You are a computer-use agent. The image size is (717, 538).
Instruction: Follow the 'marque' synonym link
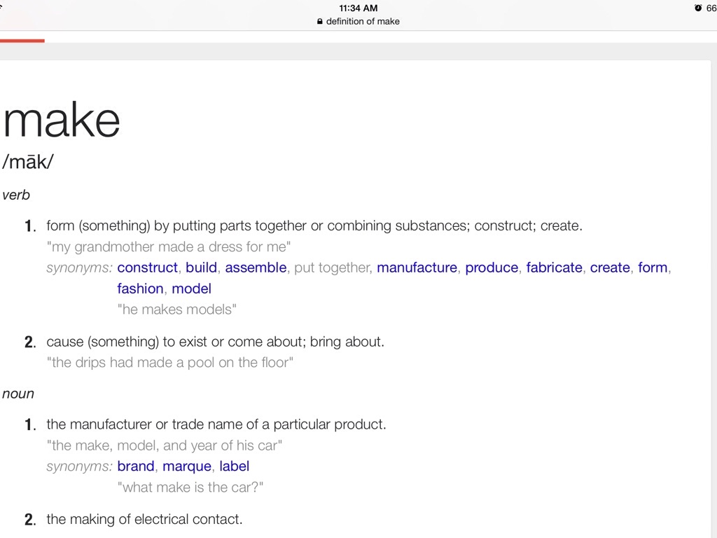(187, 467)
